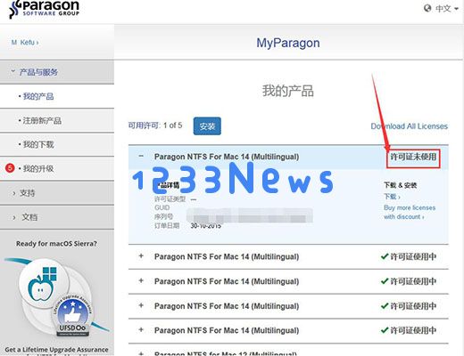Click the 许可证未使用 status label
The width and height of the screenshot is (464, 356).
(x=413, y=157)
